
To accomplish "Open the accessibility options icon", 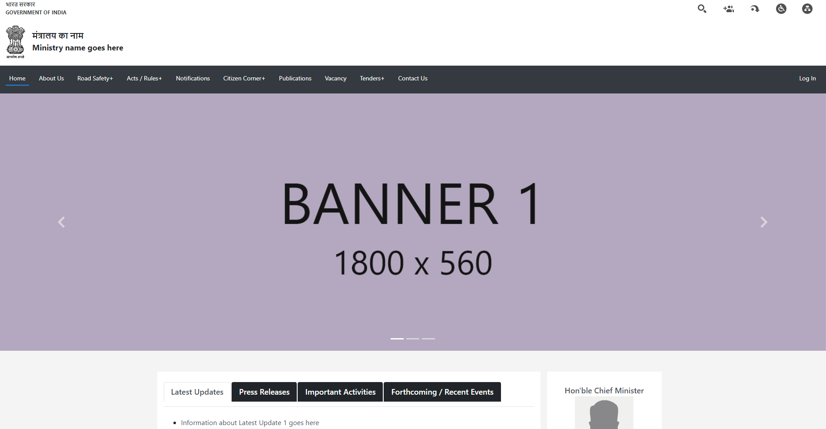I will (x=781, y=8).
